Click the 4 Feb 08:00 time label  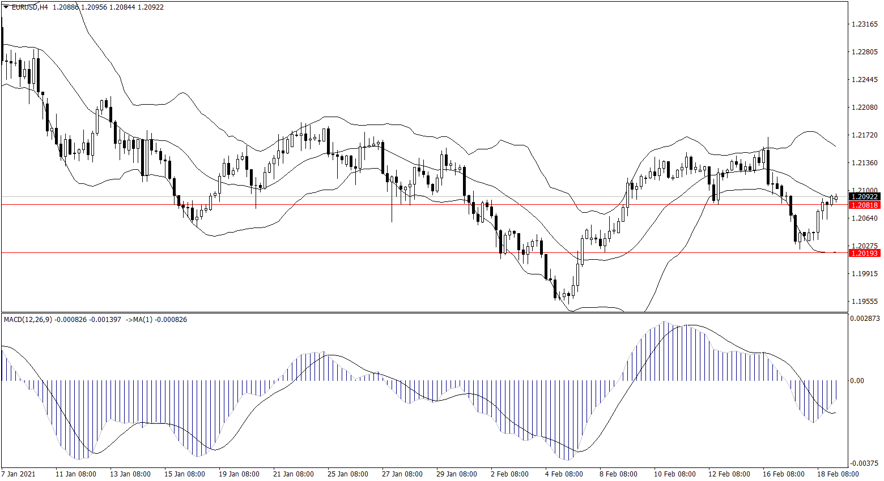(x=564, y=474)
